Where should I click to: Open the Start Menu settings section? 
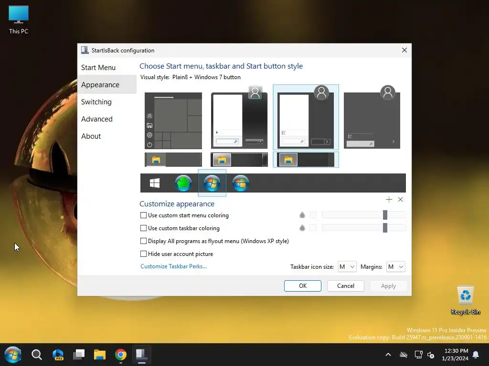(106, 68)
